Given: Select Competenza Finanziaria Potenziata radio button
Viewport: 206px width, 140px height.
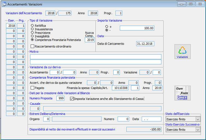Looking at the screenshot, I should pos(32,40).
